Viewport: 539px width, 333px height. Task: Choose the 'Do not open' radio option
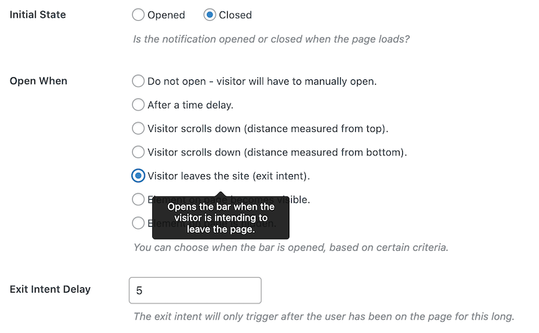[x=138, y=81]
